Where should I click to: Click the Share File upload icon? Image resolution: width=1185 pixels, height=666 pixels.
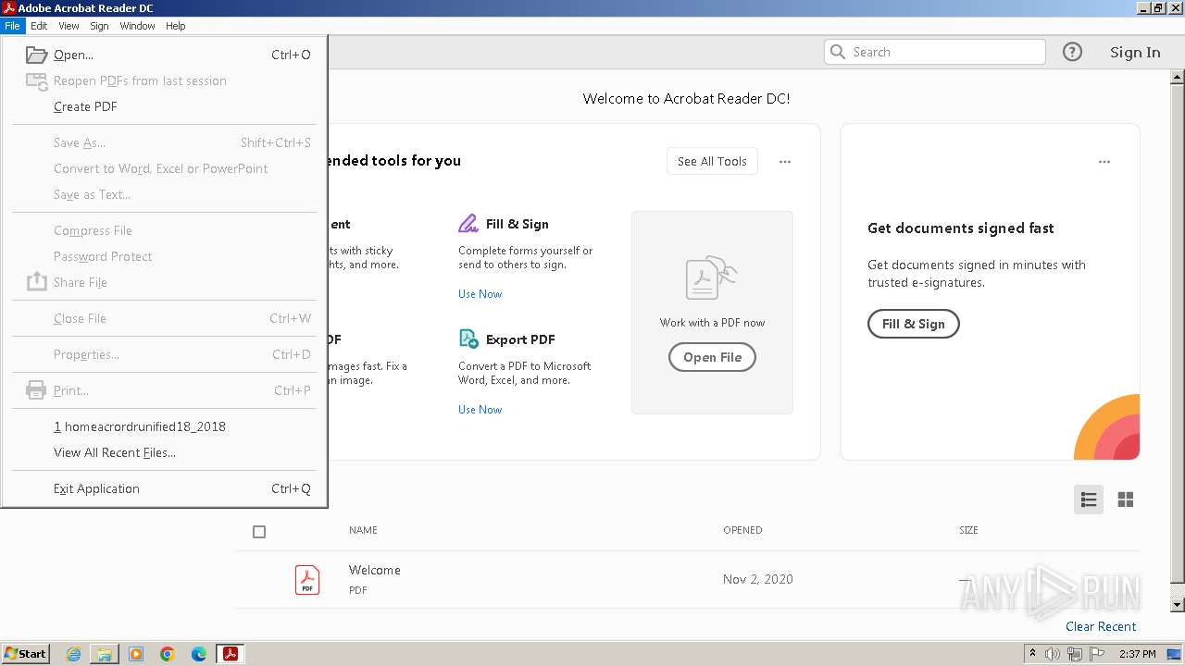[36, 281]
